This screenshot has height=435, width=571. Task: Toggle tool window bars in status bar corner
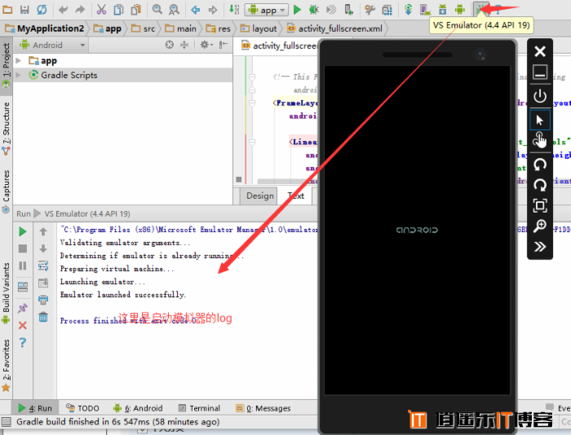(x=7, y=422)
